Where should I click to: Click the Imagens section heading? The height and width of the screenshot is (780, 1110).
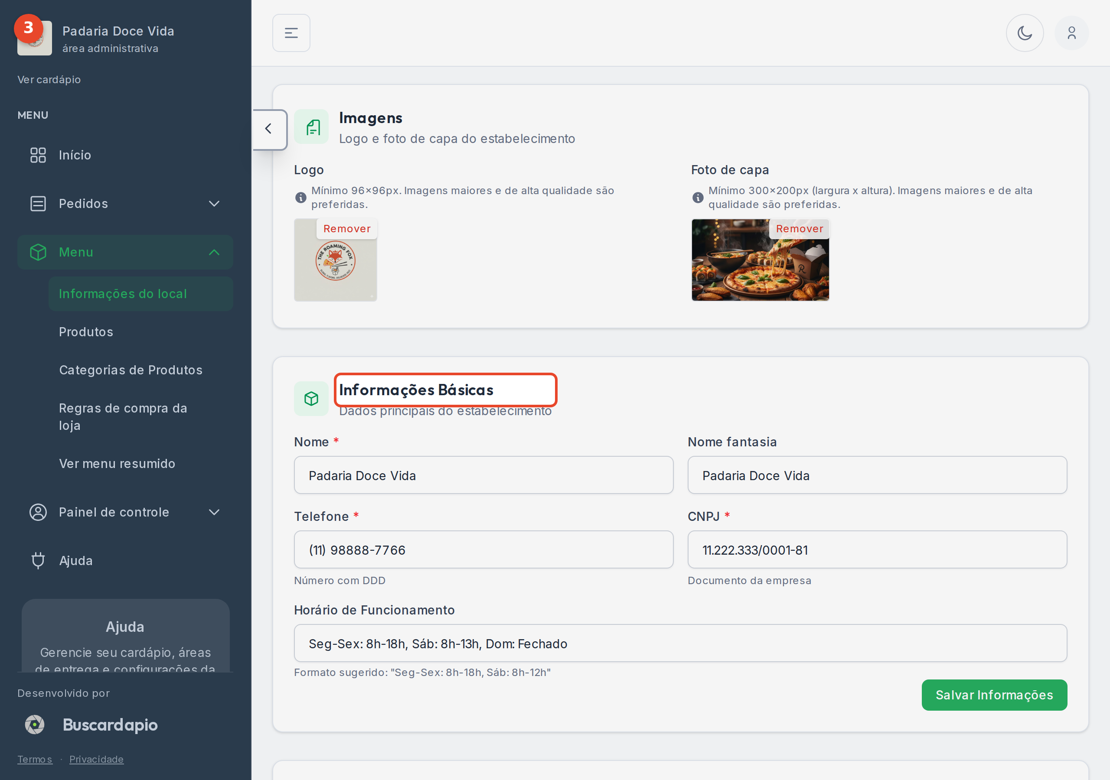tap(371, 117)
